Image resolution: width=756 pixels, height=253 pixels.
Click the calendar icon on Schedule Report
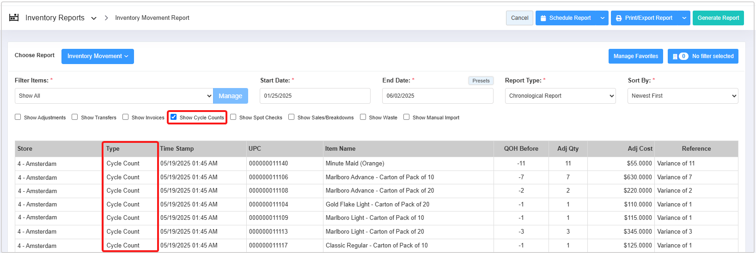pos(543,18)
